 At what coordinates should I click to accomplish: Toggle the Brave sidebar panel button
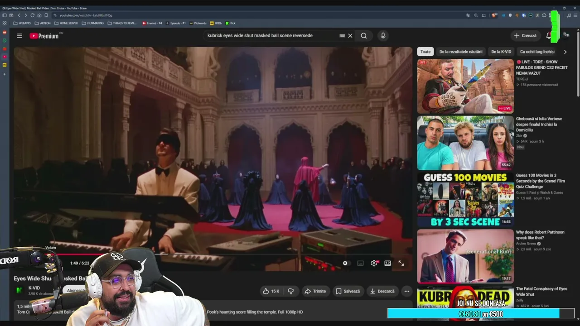tap(5, 15)
